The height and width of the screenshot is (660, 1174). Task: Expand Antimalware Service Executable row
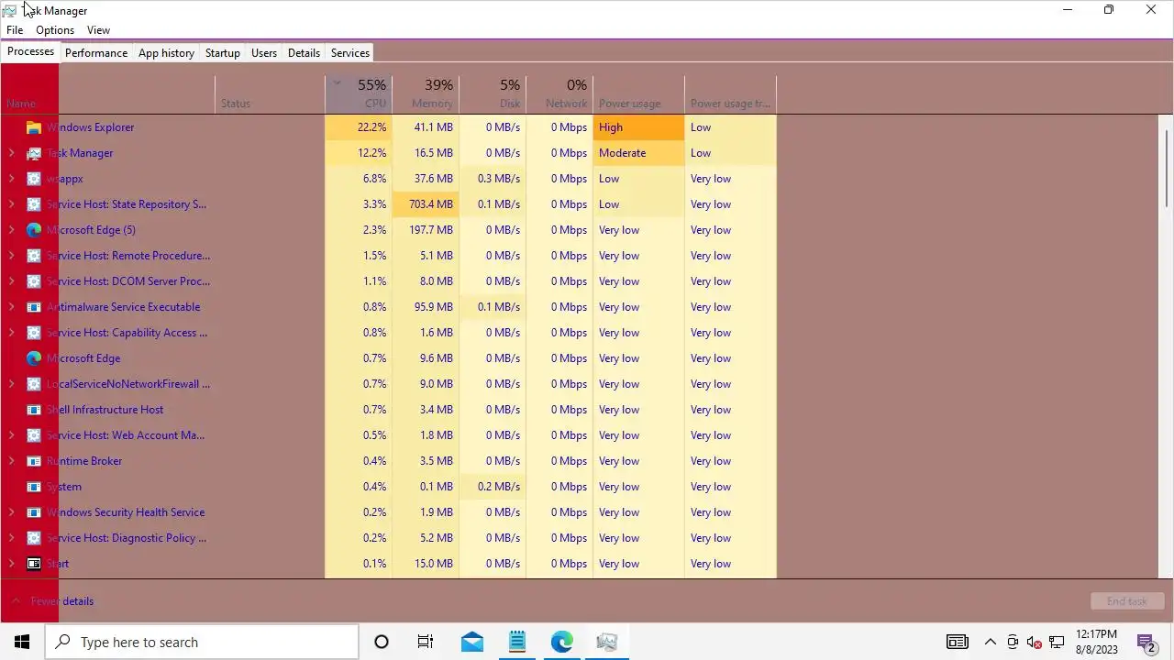pos(11,307)
